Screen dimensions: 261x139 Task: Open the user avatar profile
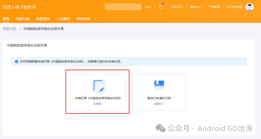pyautogui.click(x=250, y=7)
